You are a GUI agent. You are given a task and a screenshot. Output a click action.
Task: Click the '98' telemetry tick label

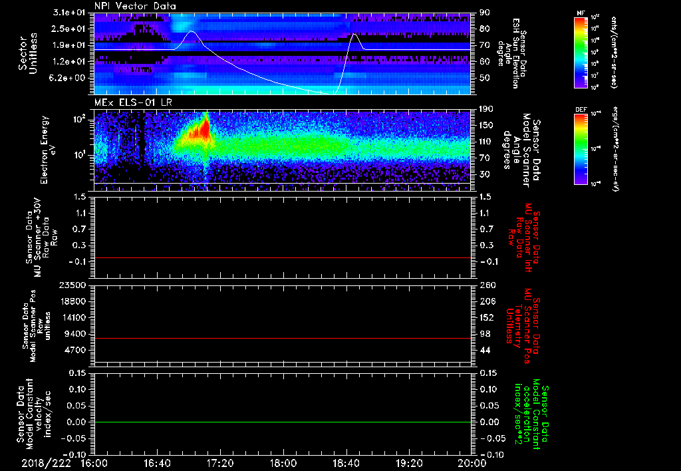tap(484, 334)
